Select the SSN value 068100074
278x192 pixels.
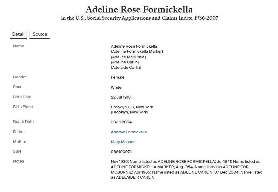tap(121, 152)
